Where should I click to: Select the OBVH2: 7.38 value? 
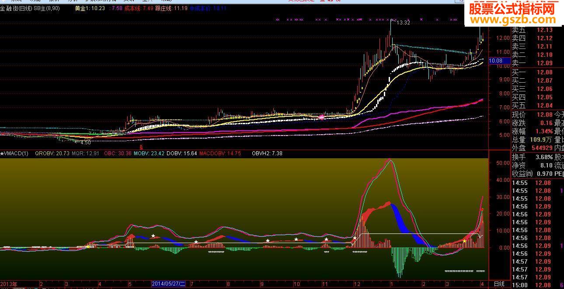(x=267, y=153)
